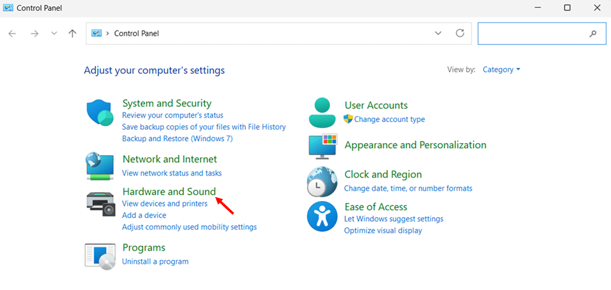
Task: Click the search magnifier icon
Action: [593, 34]
